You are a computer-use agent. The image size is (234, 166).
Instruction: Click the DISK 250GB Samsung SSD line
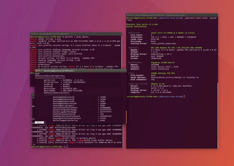(152, 73)
